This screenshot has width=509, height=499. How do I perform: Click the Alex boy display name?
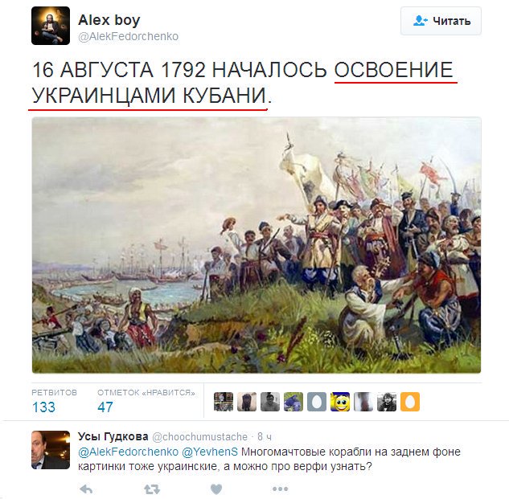tap(109, 20)
